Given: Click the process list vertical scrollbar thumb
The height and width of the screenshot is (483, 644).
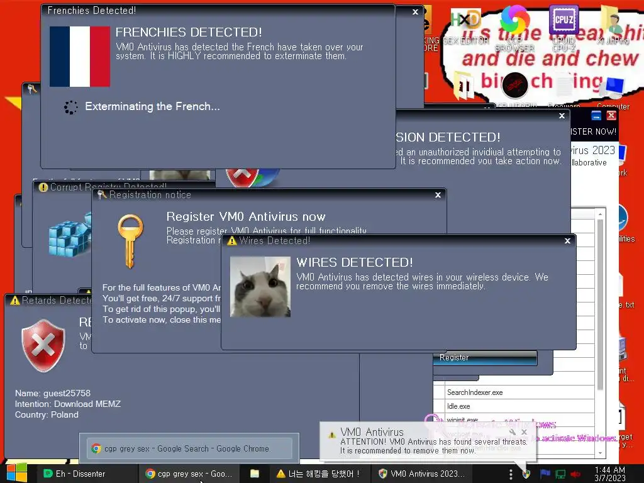Looking at the screenshot, I should pyautogui.click(x=600, y=305).
